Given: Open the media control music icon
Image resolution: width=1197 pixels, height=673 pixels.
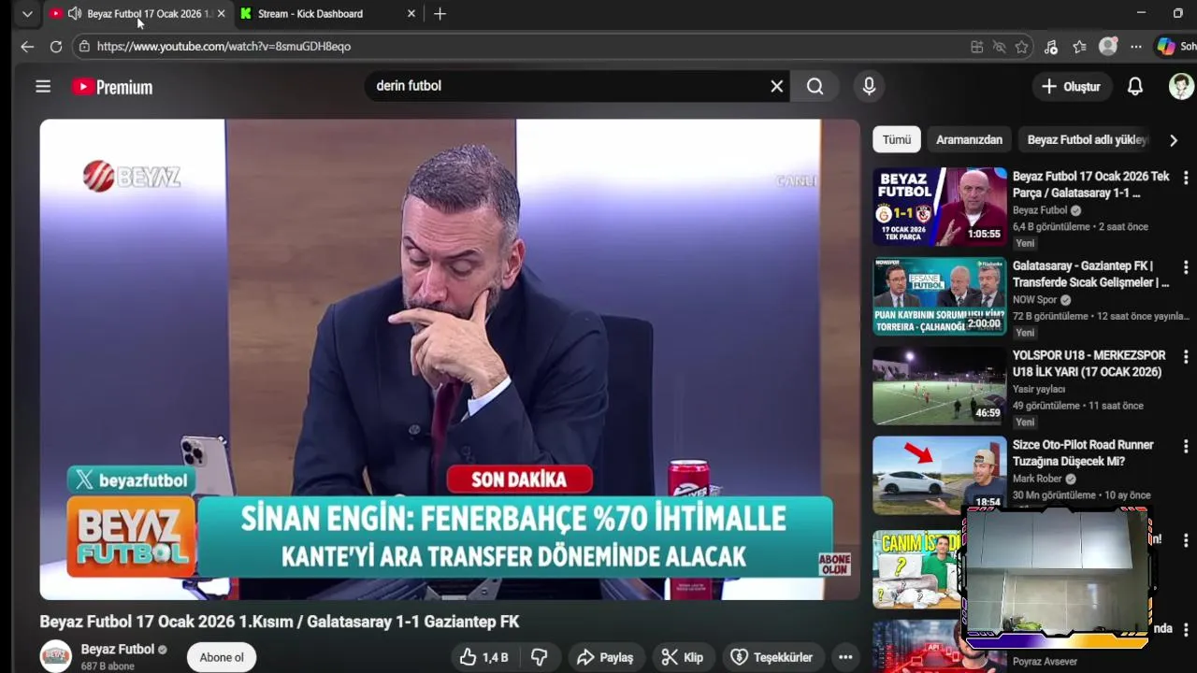Looking at the screenshot, I should point(1051,46).
